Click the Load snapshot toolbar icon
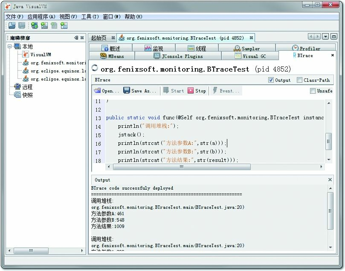This screenshot has height=271, width=345. [x=12, y=26]
